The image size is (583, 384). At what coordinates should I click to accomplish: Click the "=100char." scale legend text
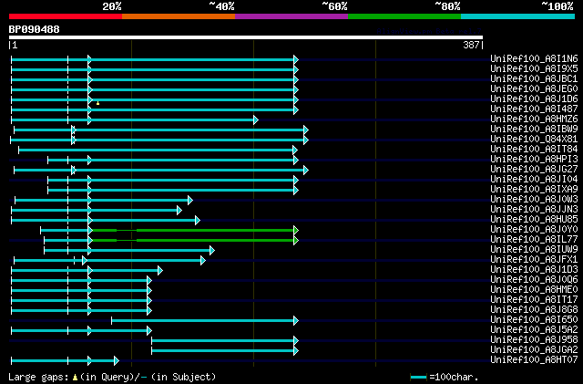(x=454, y=377)
